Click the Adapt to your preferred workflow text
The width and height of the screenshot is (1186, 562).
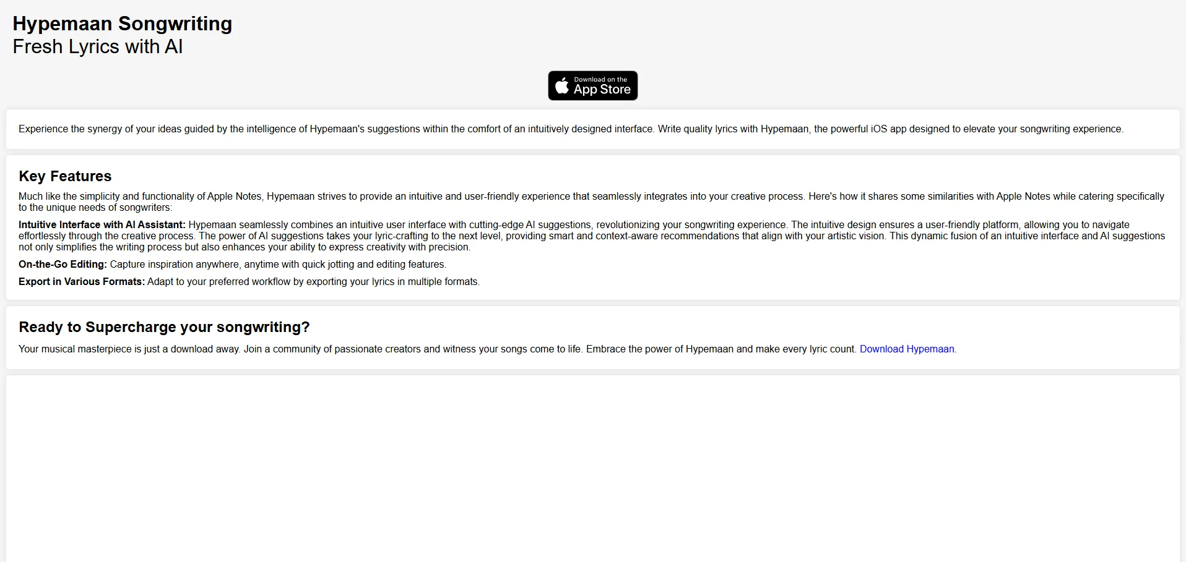313,282
